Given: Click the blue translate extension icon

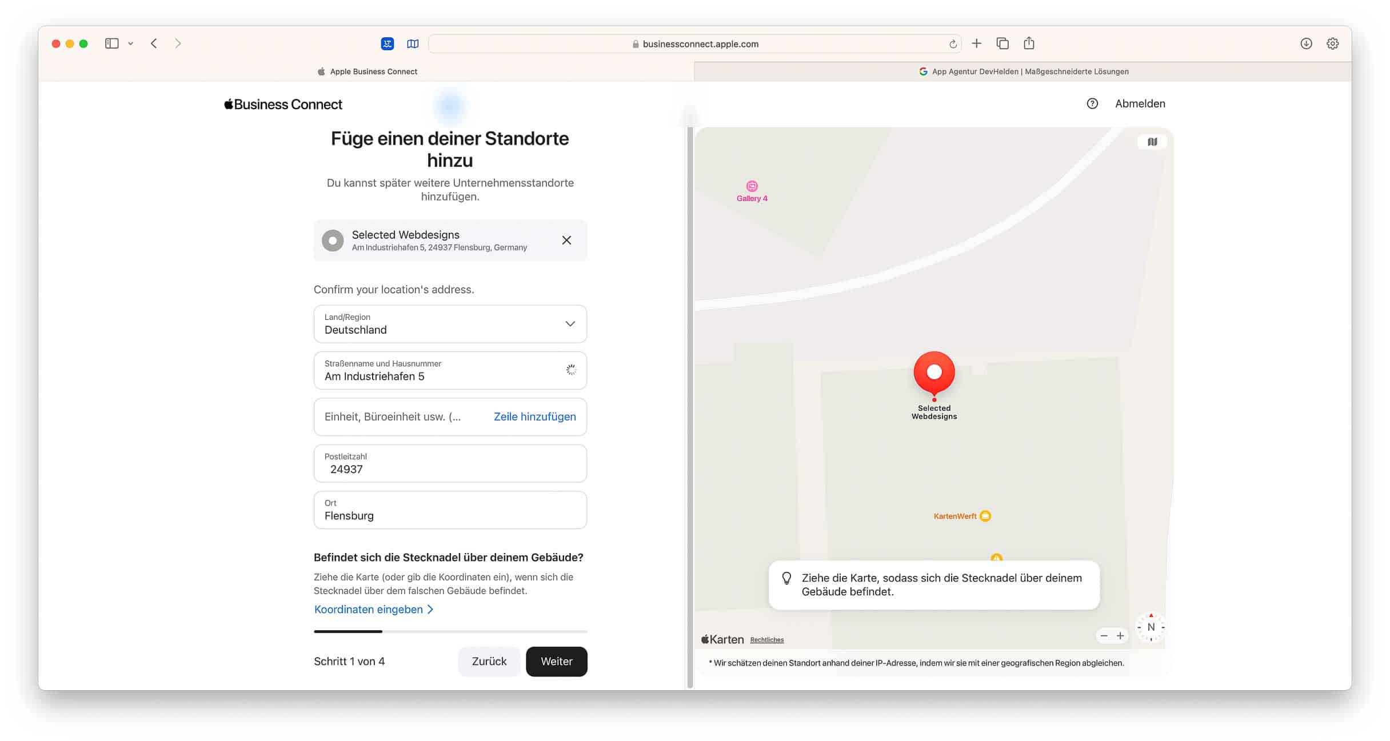Looking at the screenshot, I should pyautogui.click(x=388, y=43).
